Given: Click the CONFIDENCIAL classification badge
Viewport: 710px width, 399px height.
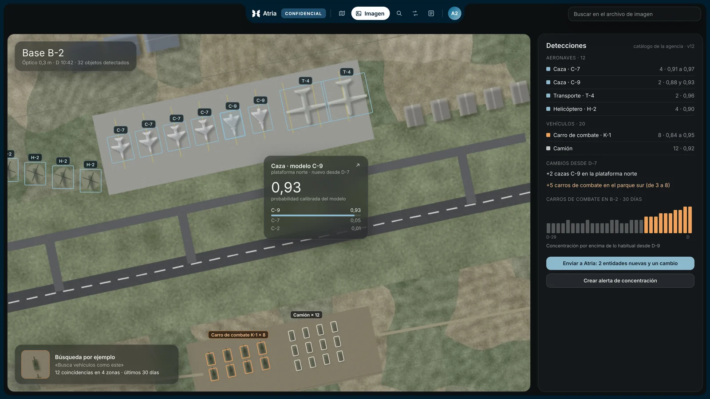Looking at the screenshot, I should [304, 14].
